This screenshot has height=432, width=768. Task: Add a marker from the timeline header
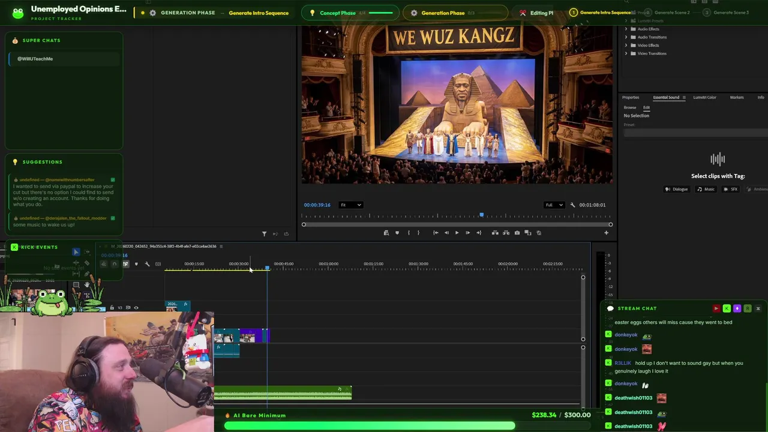pyautogui.click(x=136, y=264)
